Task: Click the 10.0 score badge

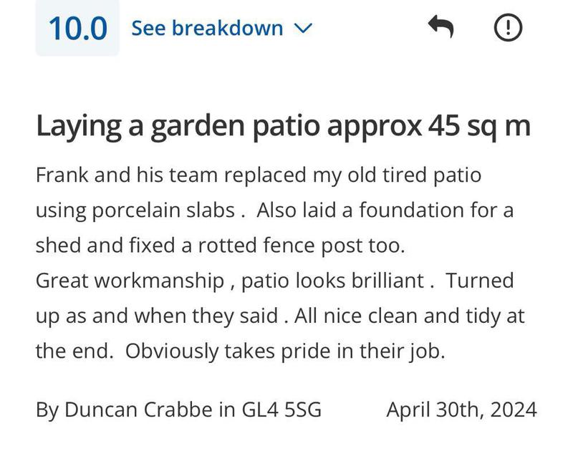Action: click(x=77, y=29)
